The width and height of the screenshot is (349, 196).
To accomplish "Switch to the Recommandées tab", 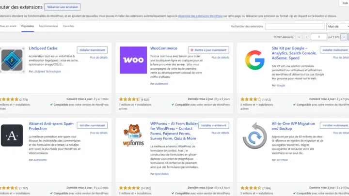I will tap(48, 26).
